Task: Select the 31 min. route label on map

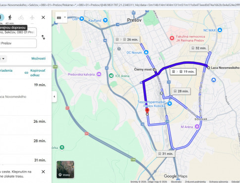Action: point(166,154)
